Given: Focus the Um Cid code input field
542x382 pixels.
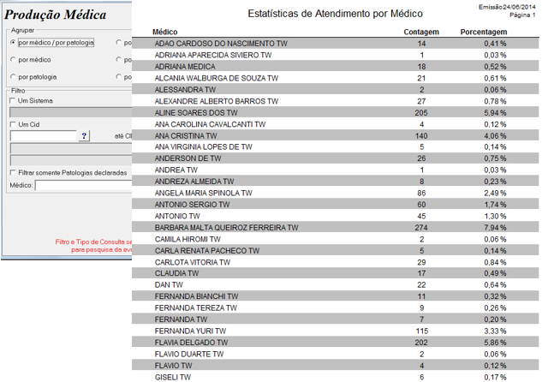Looking at the screenshot, I should (x=43, y=136).
